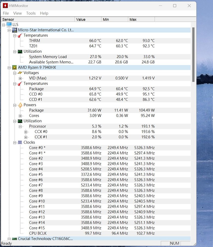The height and width of the screenshot is (247, 213).
Task: Click the motherboard Utilization graph icon
Action: [x=20, y=51]
